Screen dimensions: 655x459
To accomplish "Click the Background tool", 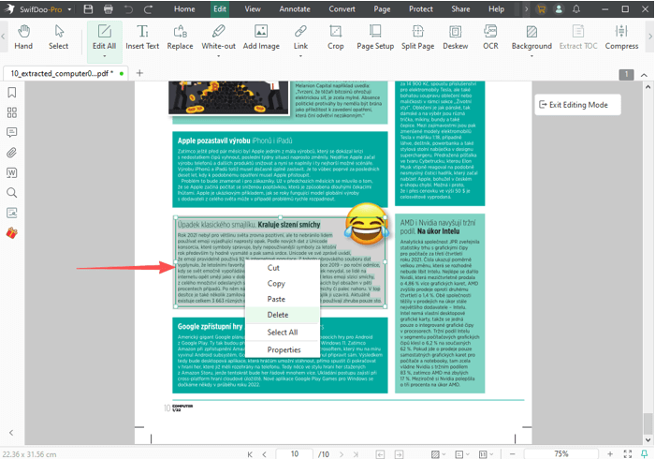I will tap(531, 37).
